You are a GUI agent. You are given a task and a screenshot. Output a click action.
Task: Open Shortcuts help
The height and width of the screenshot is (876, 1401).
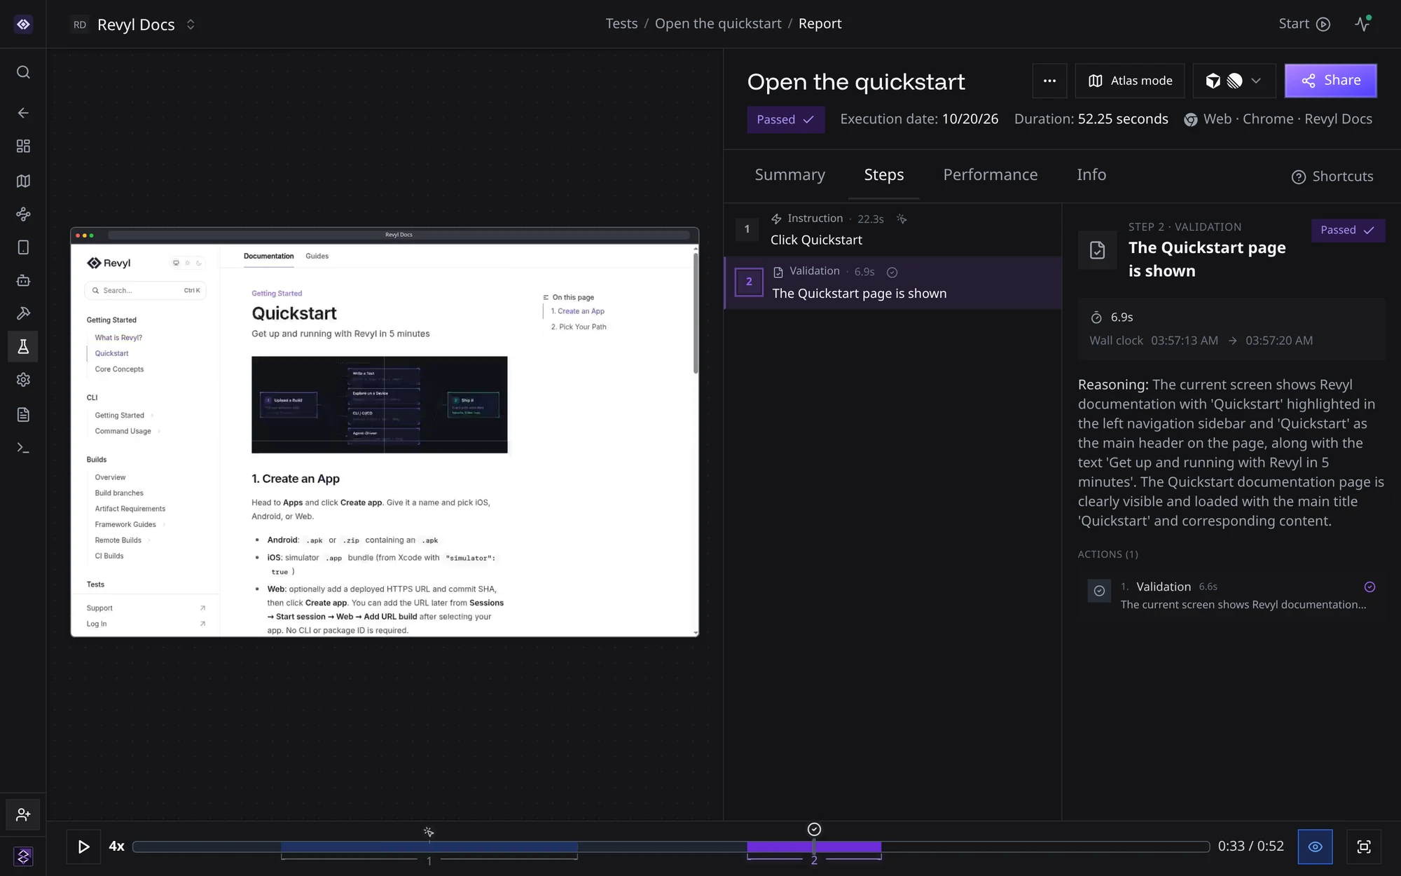[x=1332, y=177]
